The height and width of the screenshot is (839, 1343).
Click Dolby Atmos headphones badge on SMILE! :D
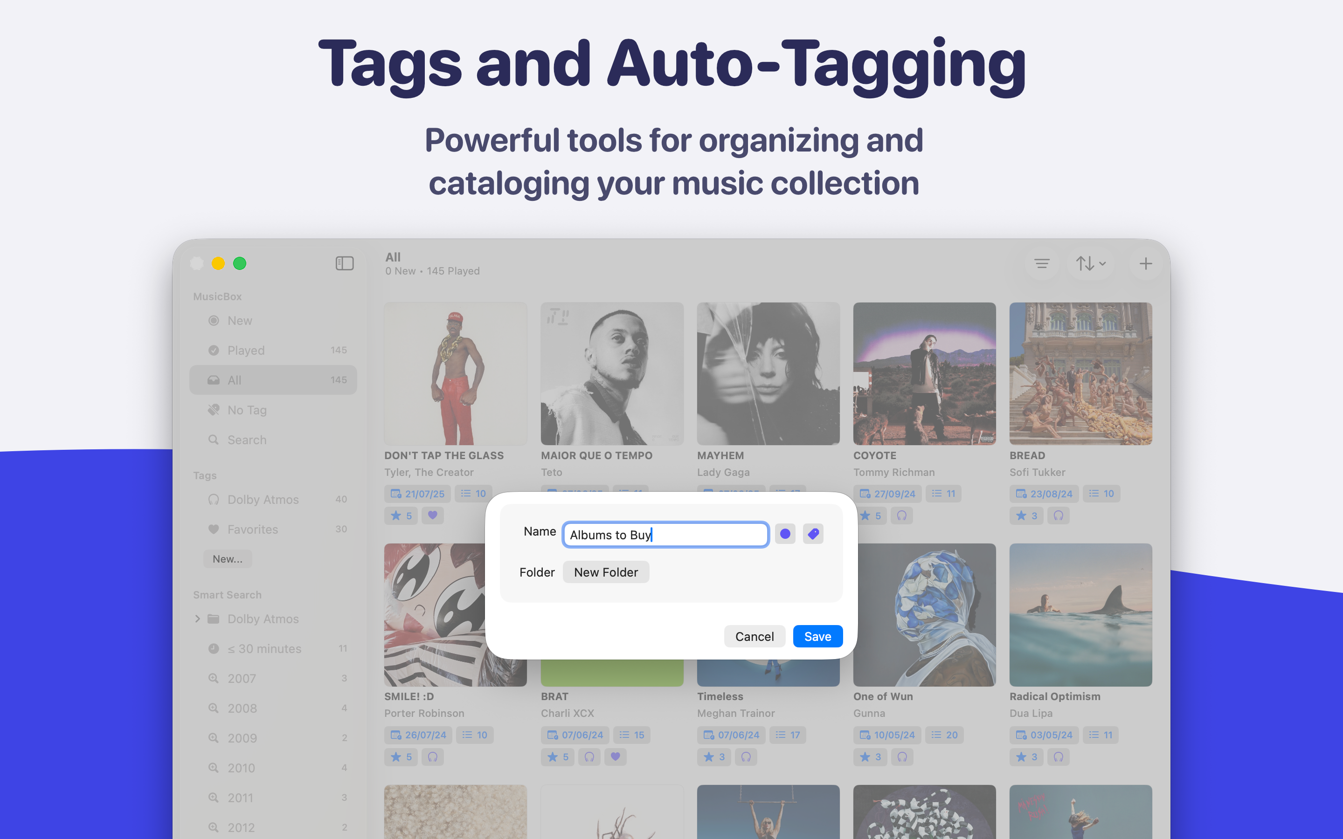click(x=432, y=757)
